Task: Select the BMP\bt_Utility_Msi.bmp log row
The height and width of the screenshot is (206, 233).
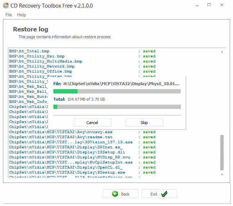Action: [x=82, y=56]
